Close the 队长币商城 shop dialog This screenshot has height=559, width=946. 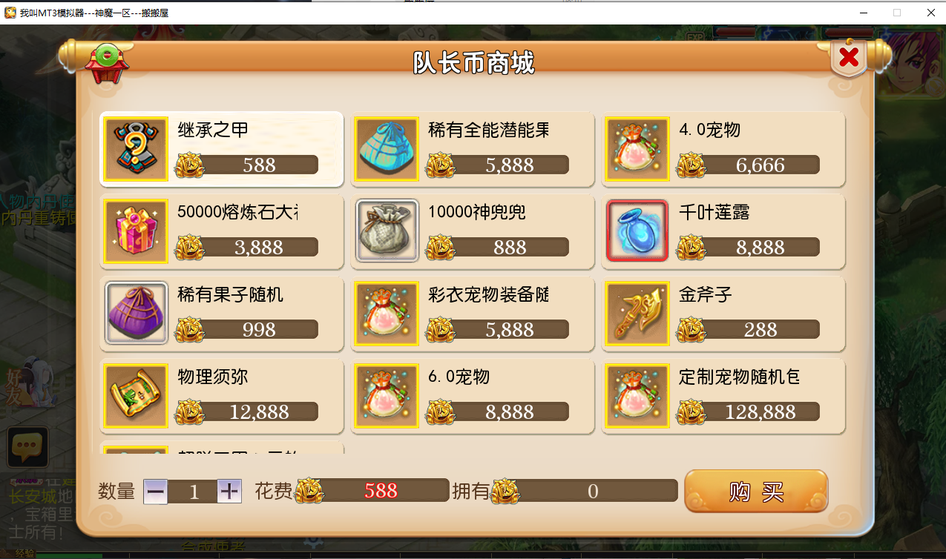pos(849,57)
